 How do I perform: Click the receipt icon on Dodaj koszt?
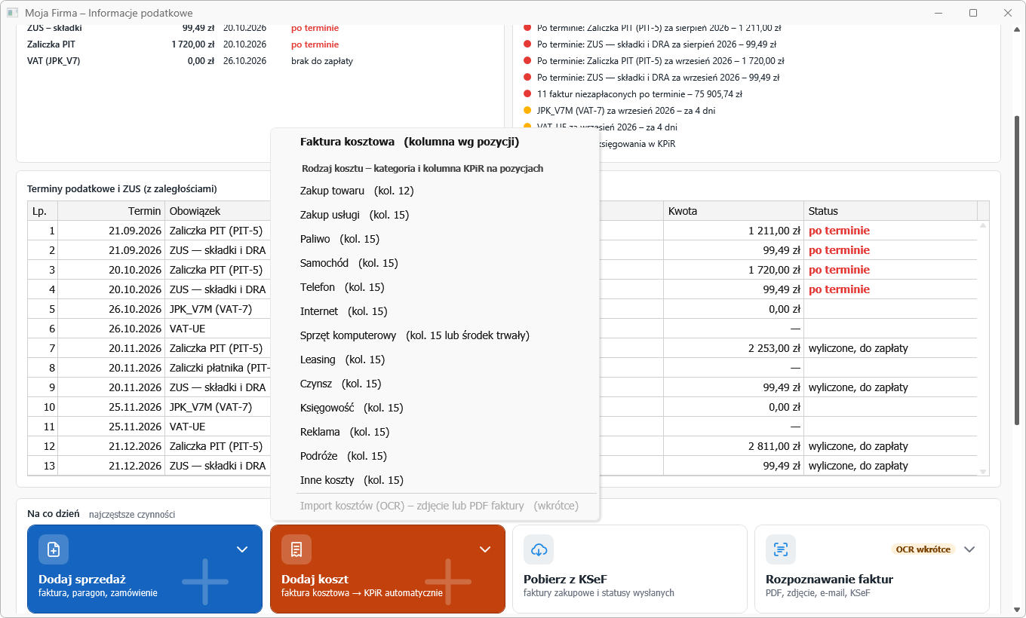(x=296, y=549)
